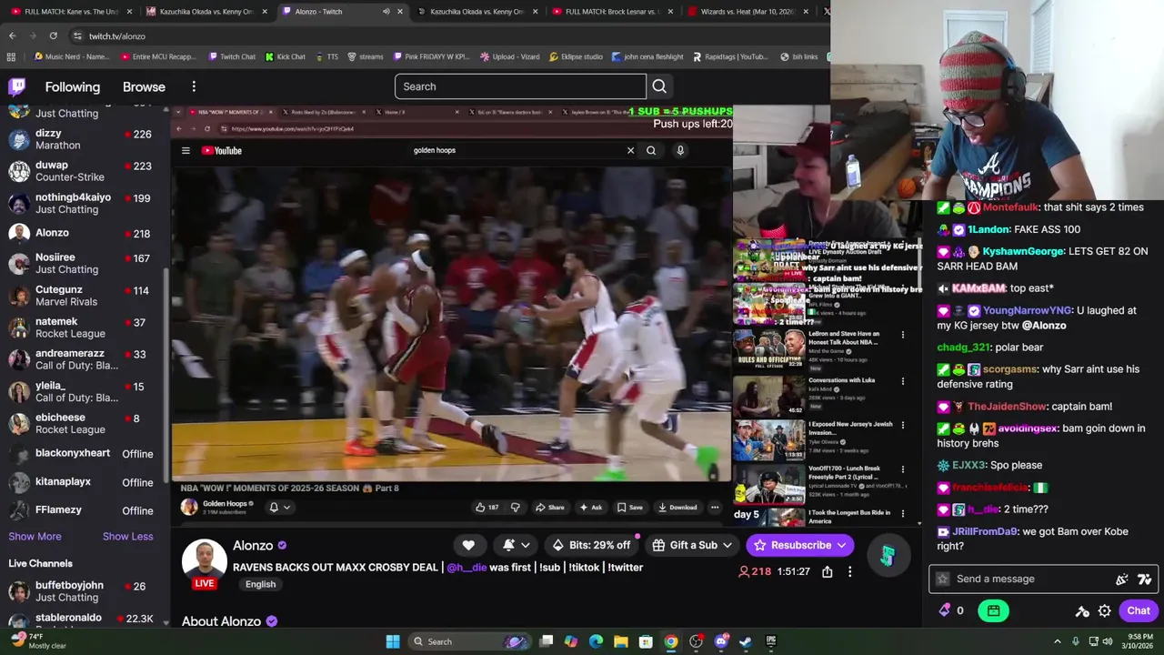Open the Eklipse studio bookmark
Screen dimensions: 1164x655
576,56
